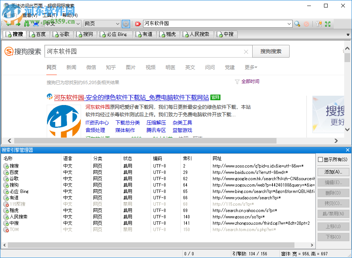Open the search settings gear icon
Screen dimensions: 352x258
(x=126, y=23)
